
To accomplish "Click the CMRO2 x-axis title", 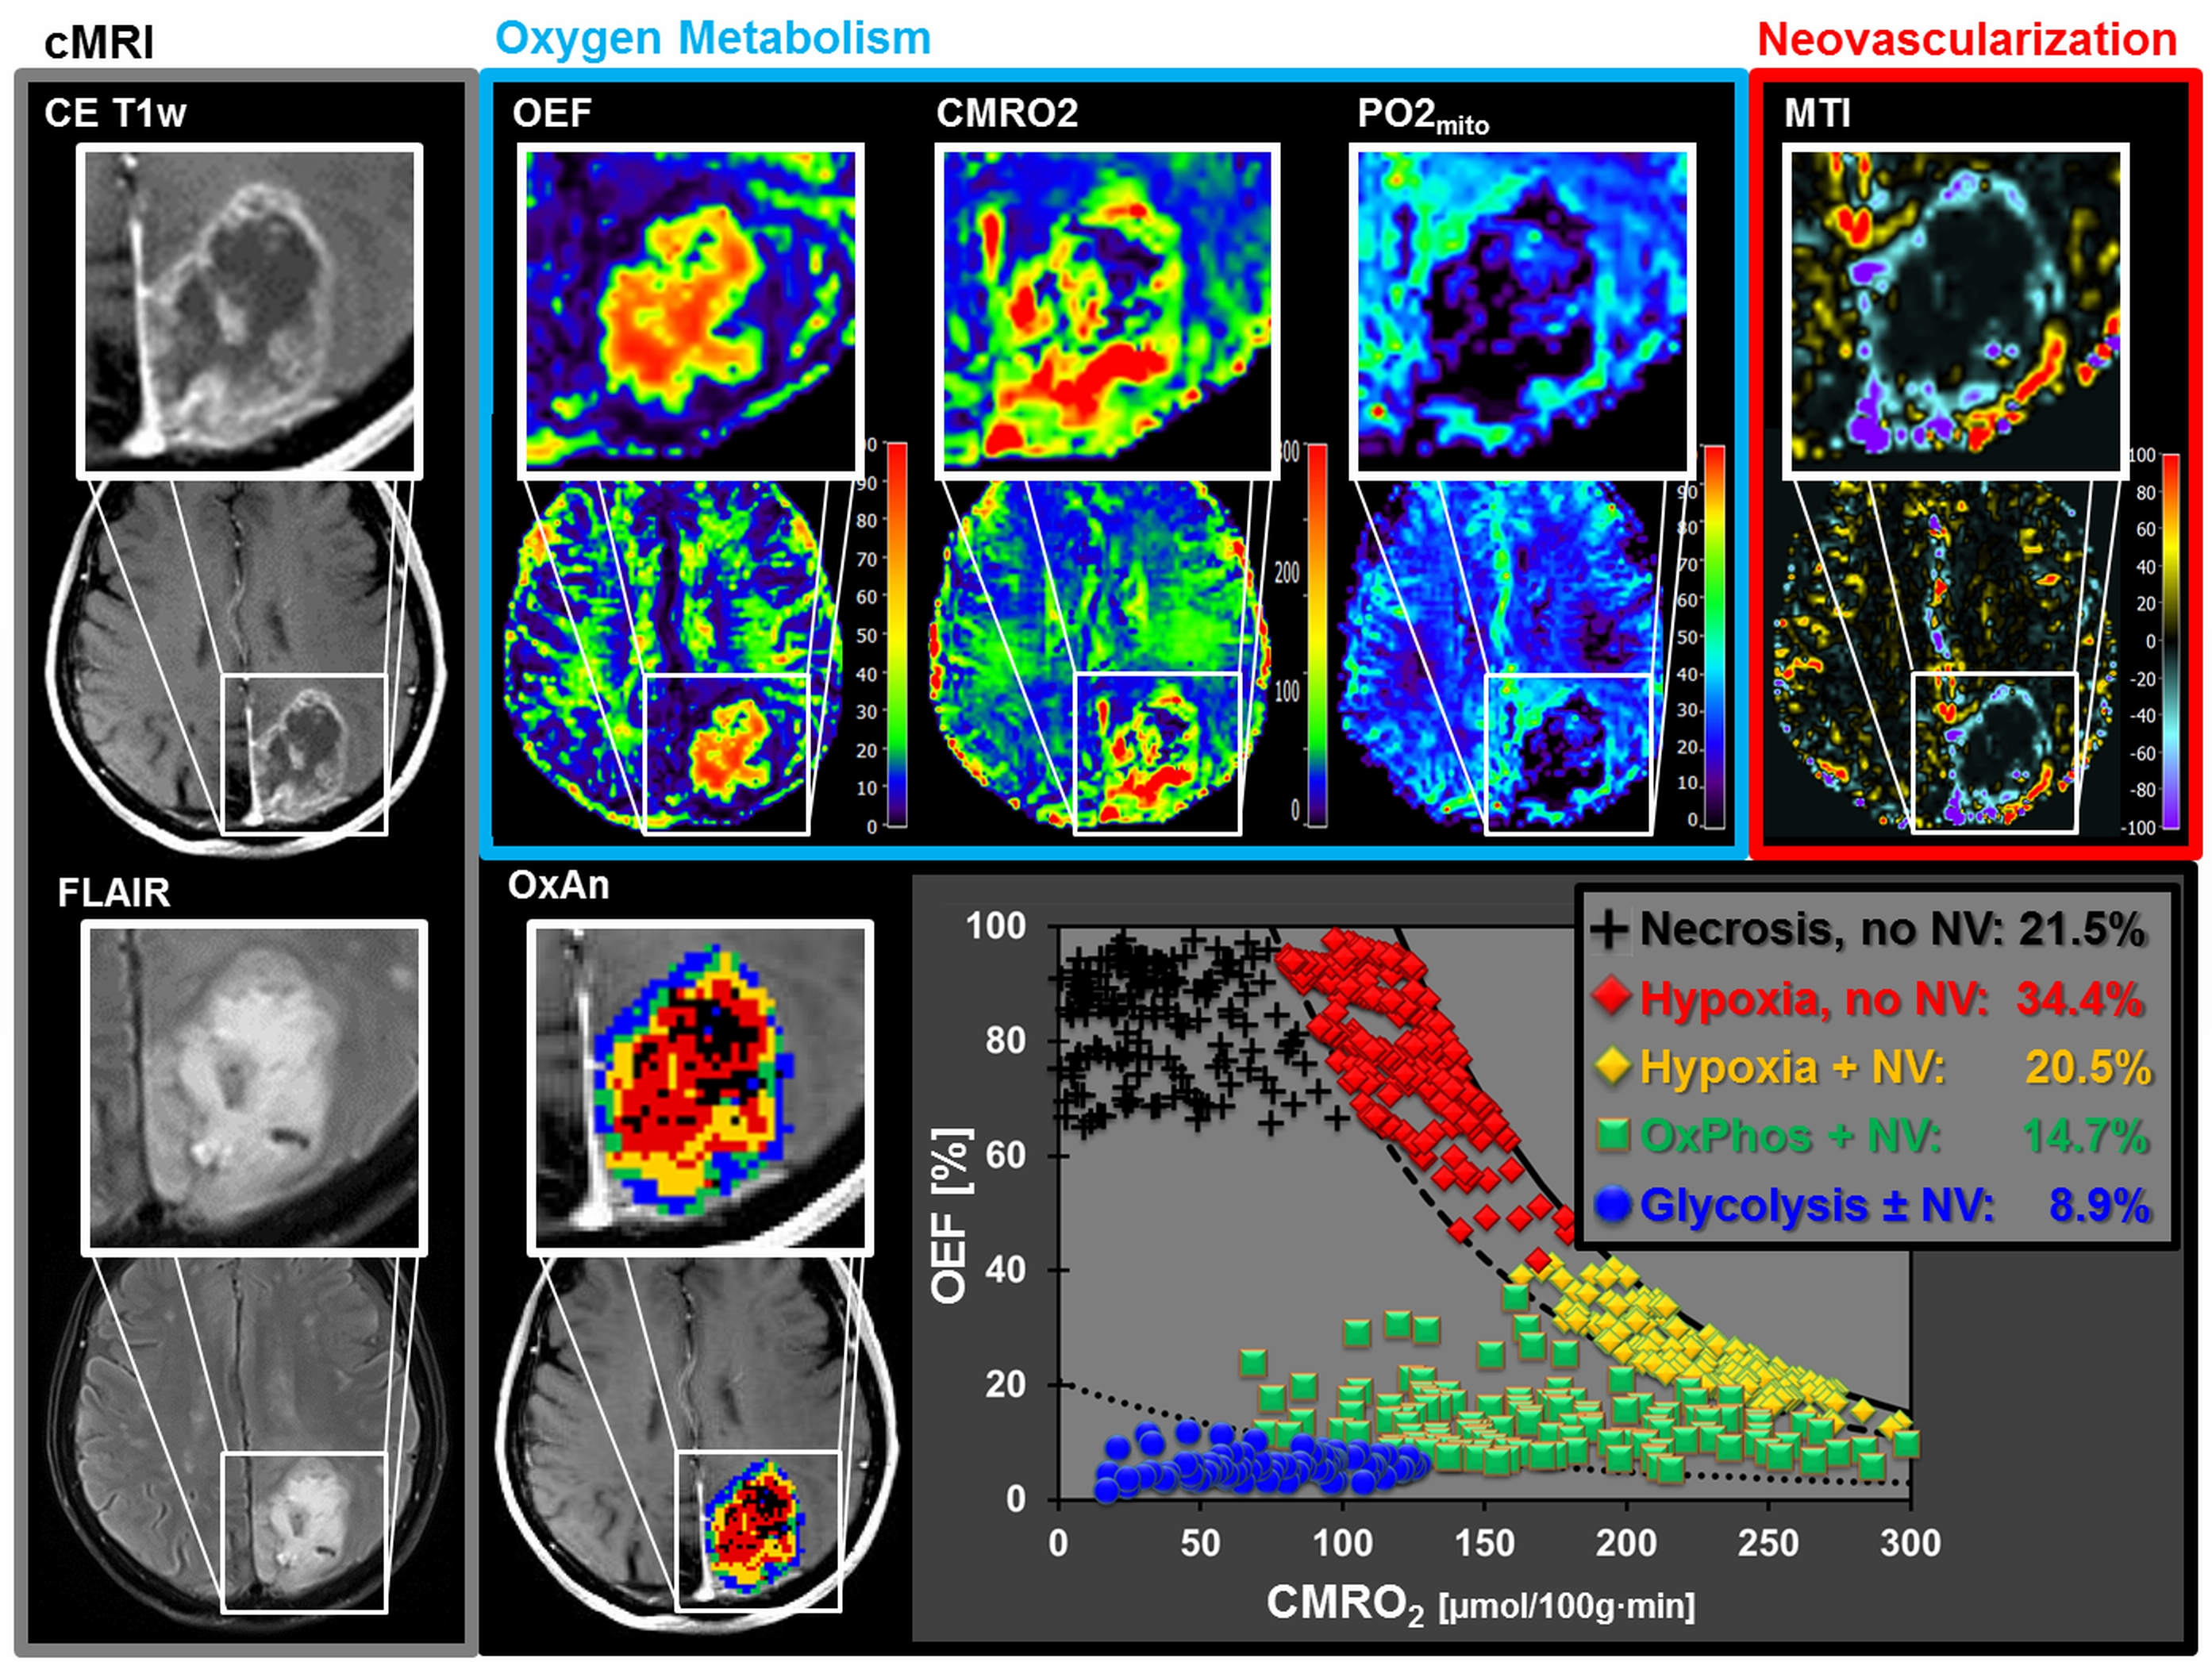I will point(1480,1604).
